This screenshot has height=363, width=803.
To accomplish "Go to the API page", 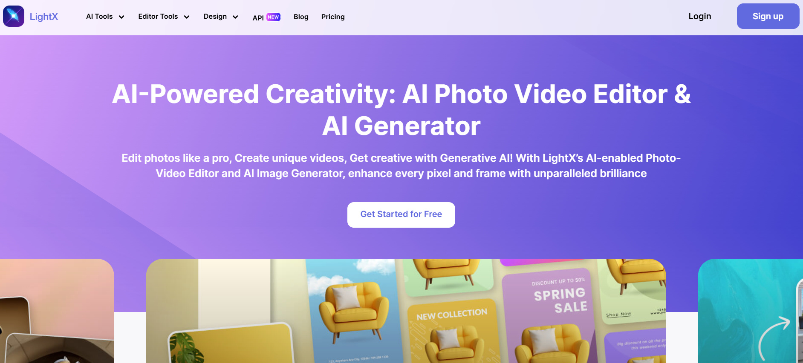I will (258, 17).
